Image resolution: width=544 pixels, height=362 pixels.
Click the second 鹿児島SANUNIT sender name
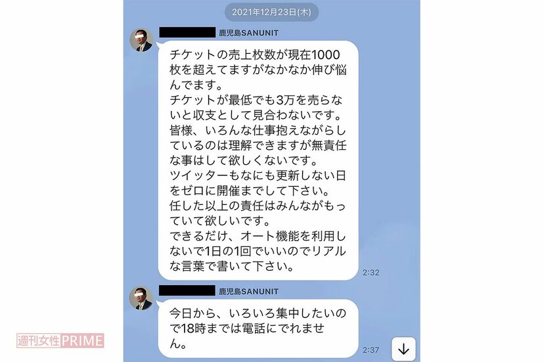pyautogui.click(x=248, y=291)
